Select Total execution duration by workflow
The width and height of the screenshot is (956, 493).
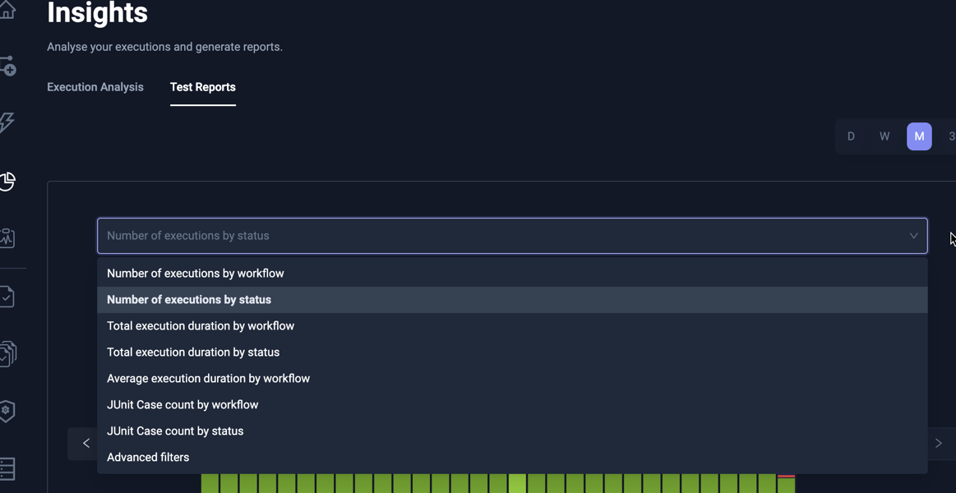pos(512,326)
